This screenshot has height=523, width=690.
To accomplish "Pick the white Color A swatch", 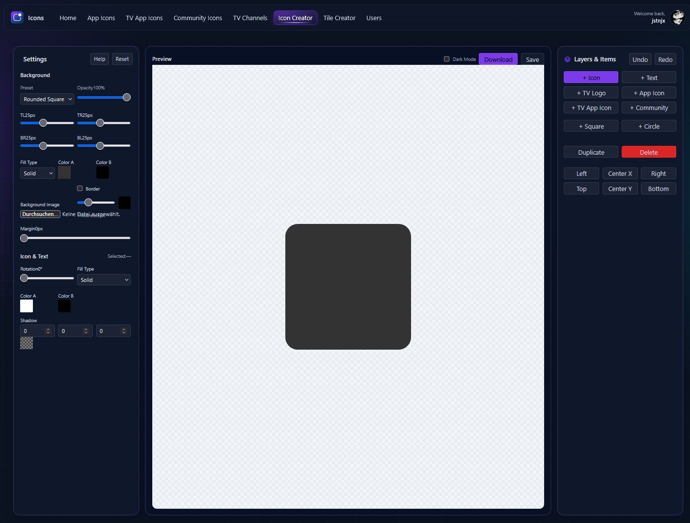I will pos(27,306).
